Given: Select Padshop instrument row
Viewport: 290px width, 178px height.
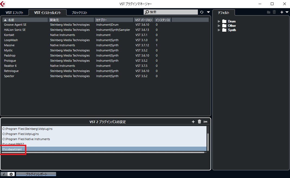Looking at the screenshot, I should tap(105, 55).
